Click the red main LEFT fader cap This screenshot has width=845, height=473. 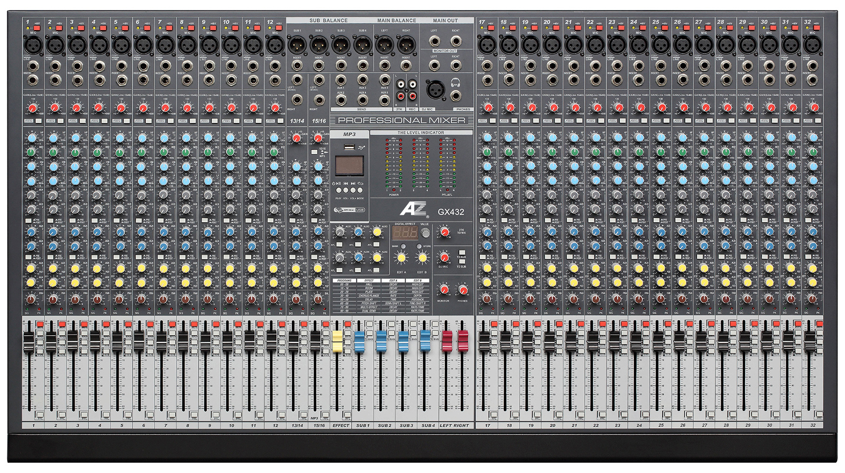447,341
